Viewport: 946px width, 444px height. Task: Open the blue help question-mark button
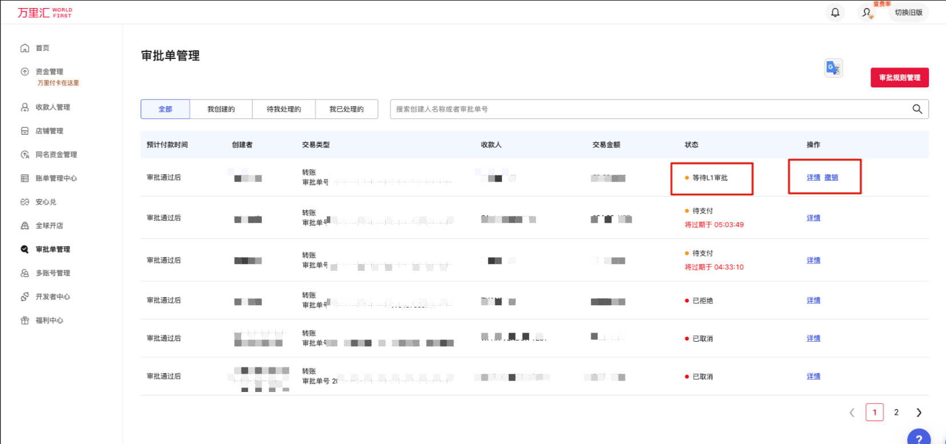click(919, 438)
